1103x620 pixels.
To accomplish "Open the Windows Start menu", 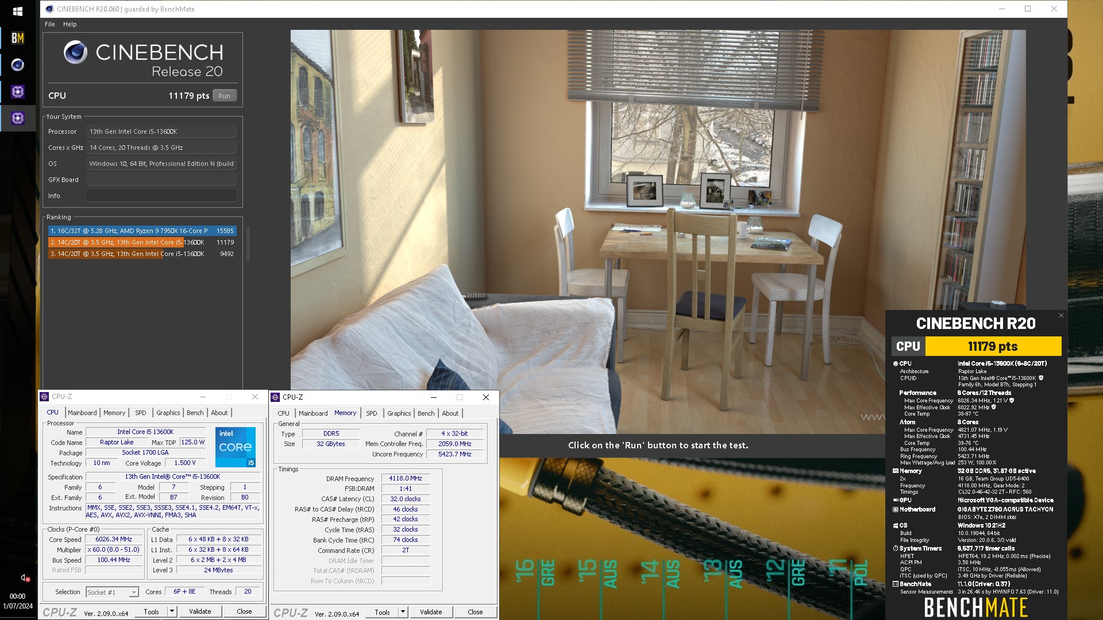I will point(17,11).
